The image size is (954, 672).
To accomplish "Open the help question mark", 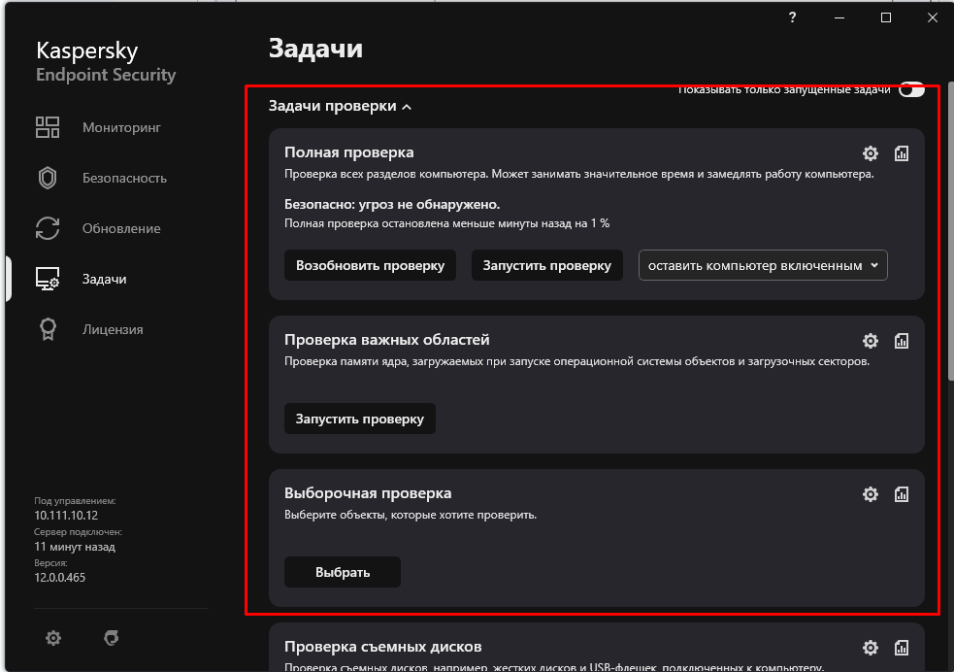I will [x=792, y=17].
